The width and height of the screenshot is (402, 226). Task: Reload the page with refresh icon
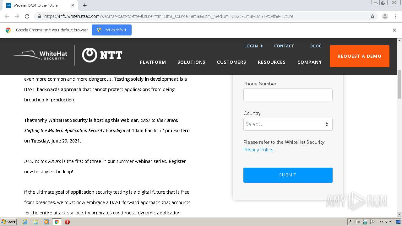coord(27,16)
